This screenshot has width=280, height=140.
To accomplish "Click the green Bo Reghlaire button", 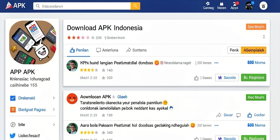I will 253,77.
